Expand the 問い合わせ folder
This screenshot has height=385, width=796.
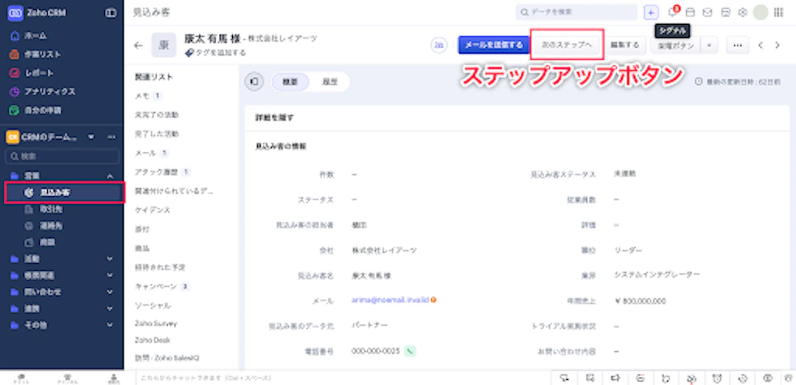pos(110,292)
